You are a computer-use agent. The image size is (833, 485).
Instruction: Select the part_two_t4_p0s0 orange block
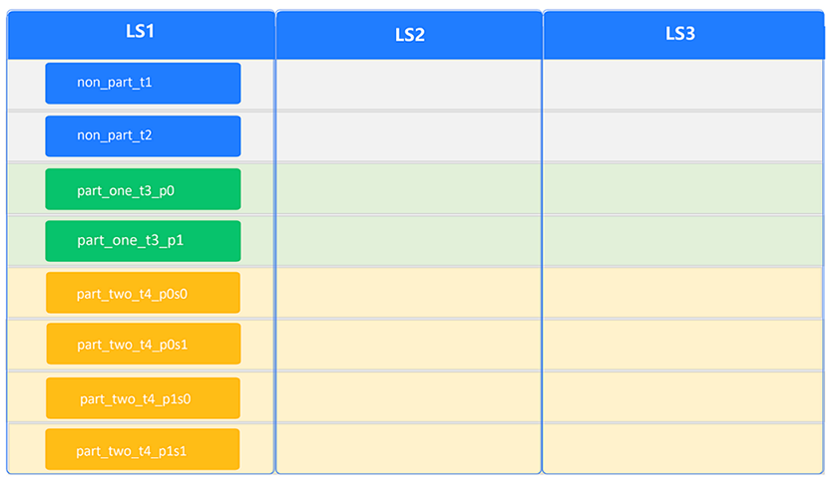point(143,293)
